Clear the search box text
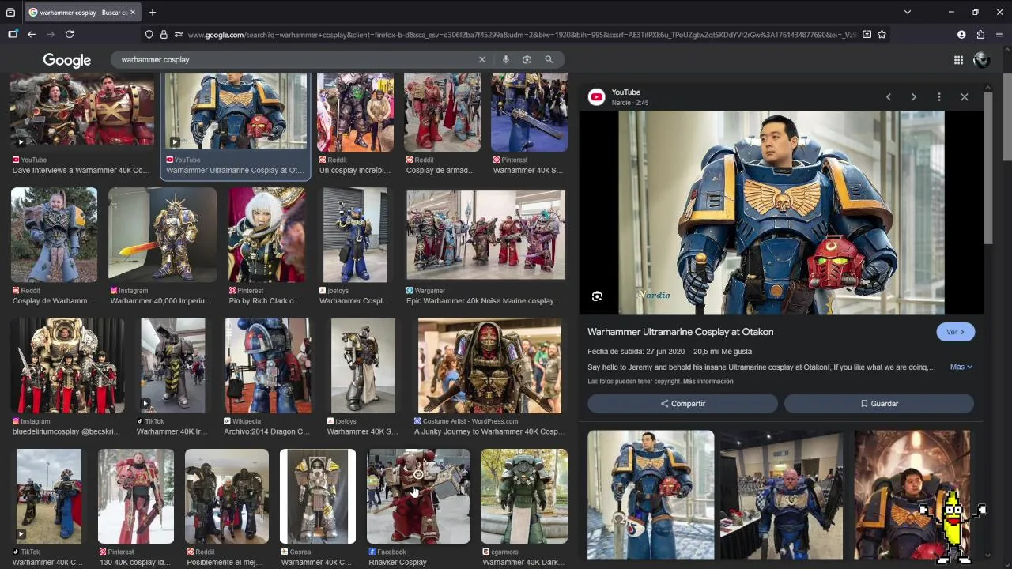Viewport: 1012px width, 569px height. tap(482, 59)
